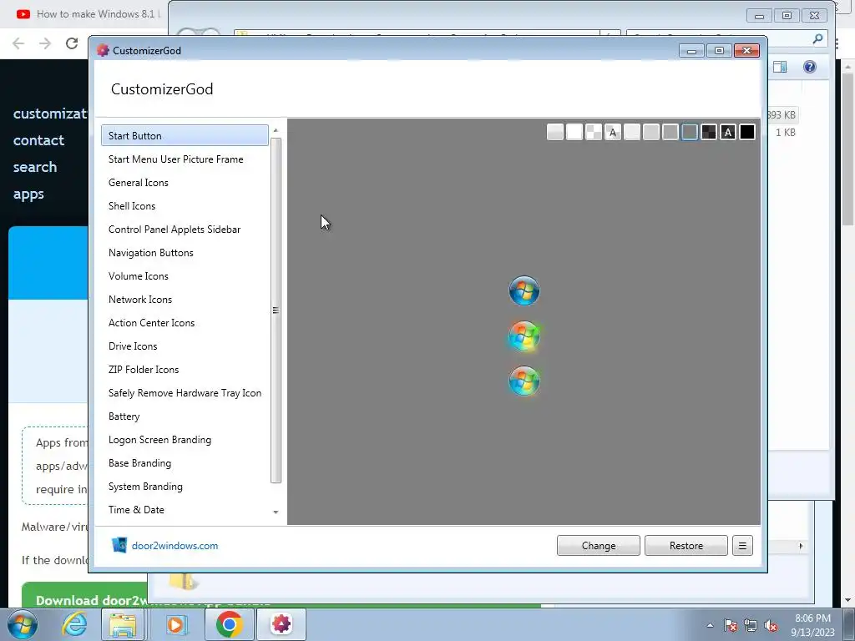Image resolution: width=855 pixels, height=641 pixels.
Task: Open the network tray icon
Action: click(x=751, y=625)
